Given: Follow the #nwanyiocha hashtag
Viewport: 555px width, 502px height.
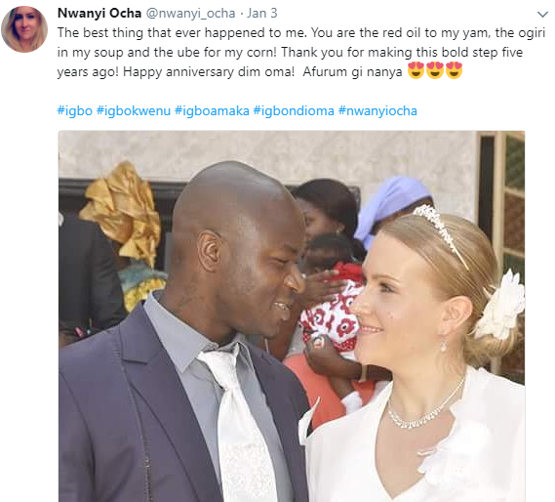Looking at the screenshot, I should point(377,111).
